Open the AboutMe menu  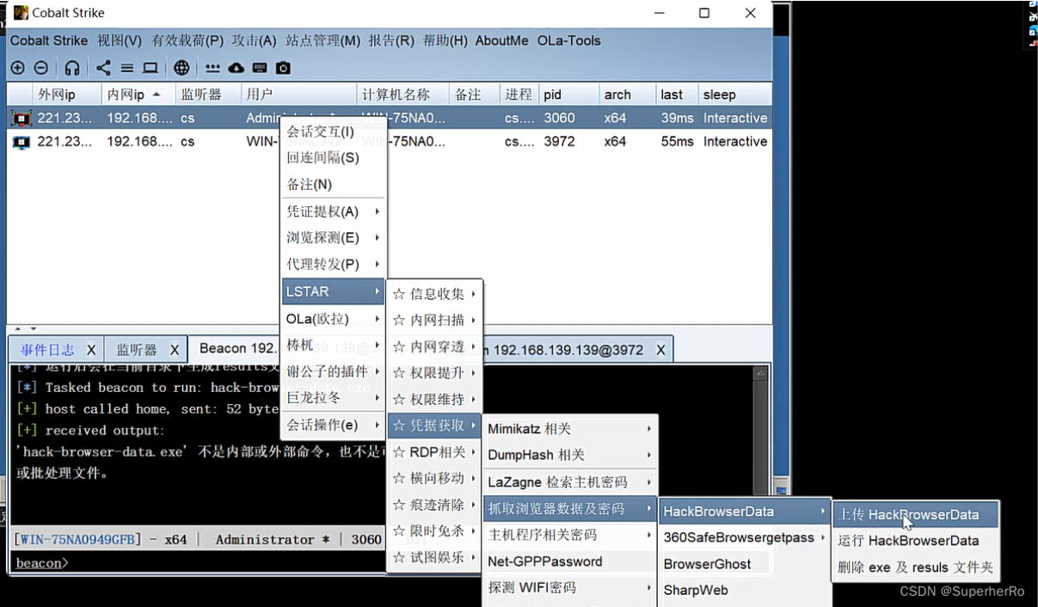502,40
